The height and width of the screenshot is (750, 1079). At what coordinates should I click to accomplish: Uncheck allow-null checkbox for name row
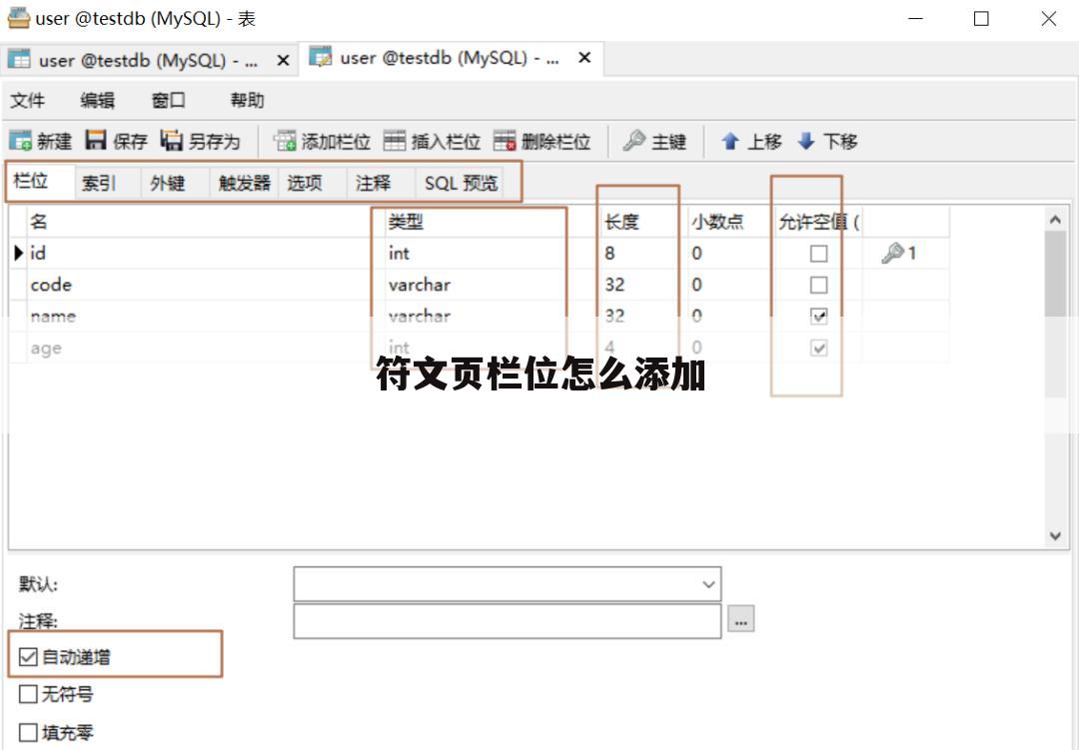[x=819, y=317]
